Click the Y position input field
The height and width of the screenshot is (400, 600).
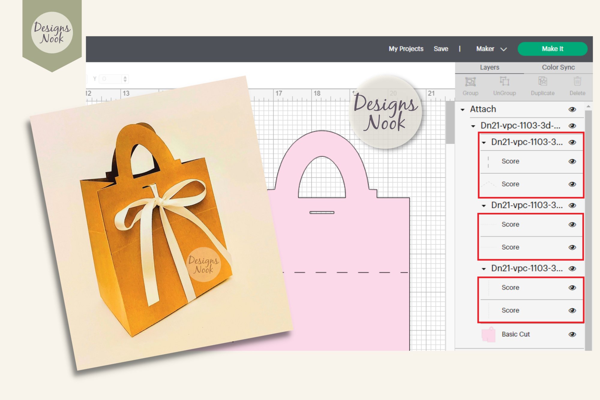tap(110, 79)
